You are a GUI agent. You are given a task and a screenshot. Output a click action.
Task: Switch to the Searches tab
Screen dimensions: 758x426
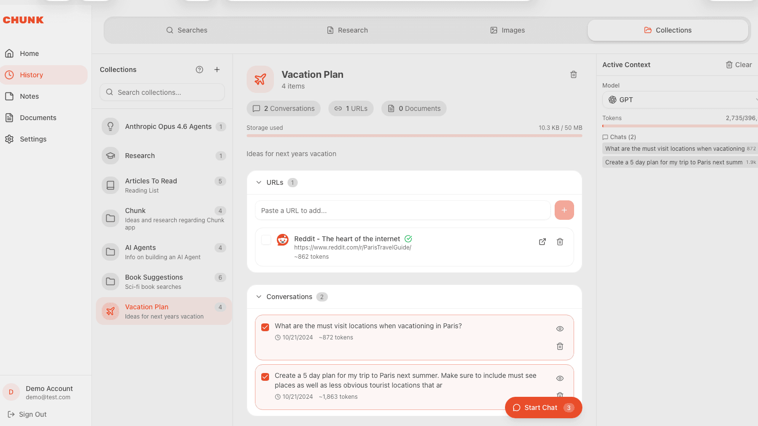click(187, 30)
